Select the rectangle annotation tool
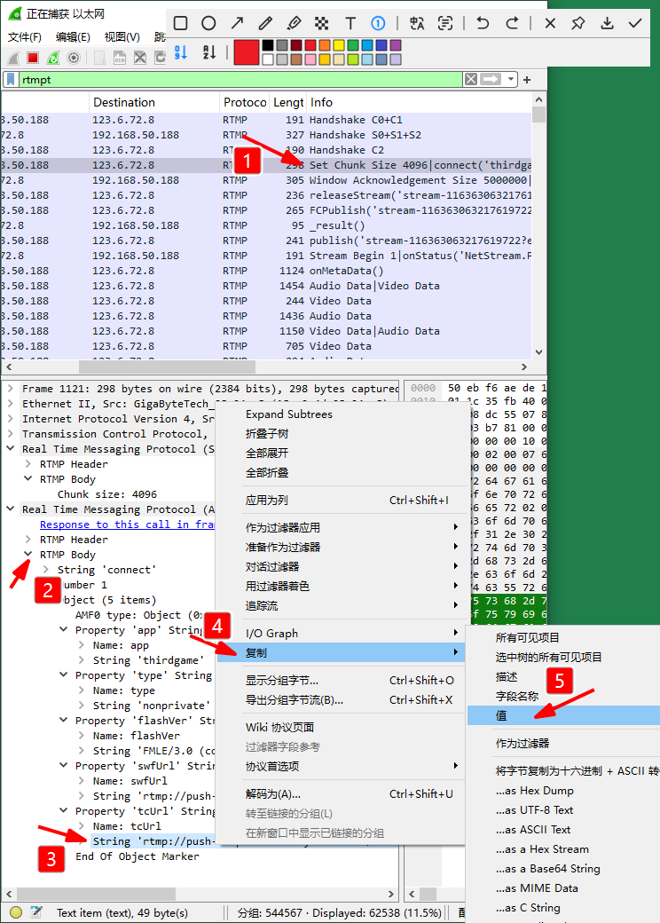Viewport: 660px width, 923px height. click(x=180, y=23)
